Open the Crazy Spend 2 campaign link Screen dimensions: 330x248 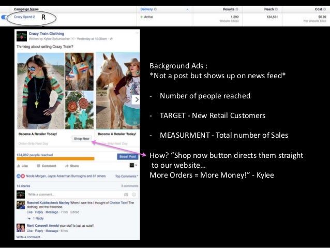pos(24,17)
